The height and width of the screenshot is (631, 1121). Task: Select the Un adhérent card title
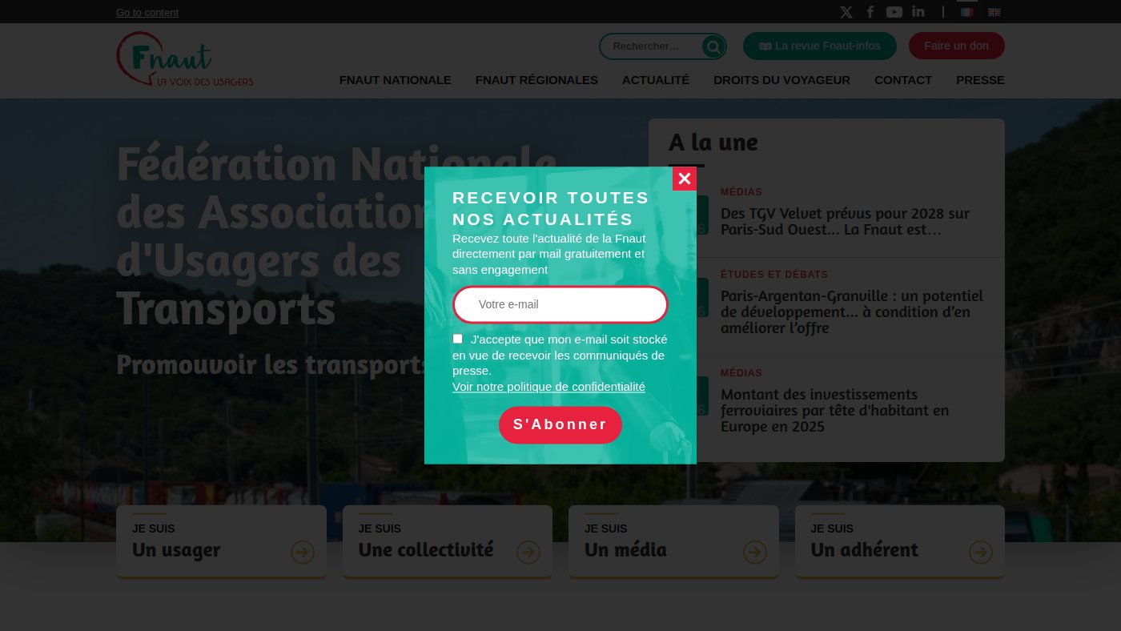tap(865, 550)
